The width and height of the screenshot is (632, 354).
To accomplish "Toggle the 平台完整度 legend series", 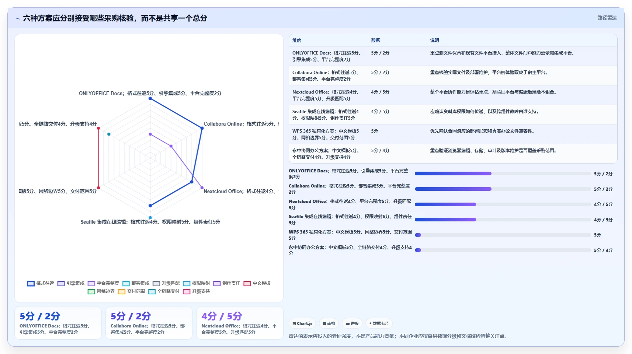I will 103,283.
